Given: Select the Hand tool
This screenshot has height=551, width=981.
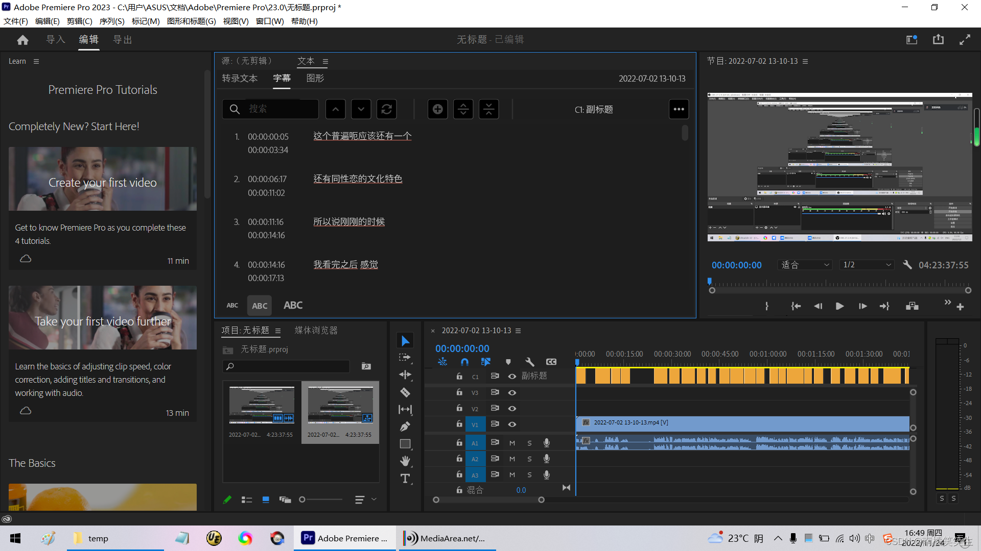Looking at the screenshot, I should (x=405, y=461).
